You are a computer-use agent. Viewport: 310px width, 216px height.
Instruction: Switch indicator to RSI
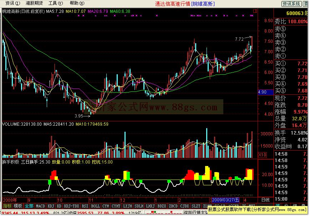coord(85,206)
